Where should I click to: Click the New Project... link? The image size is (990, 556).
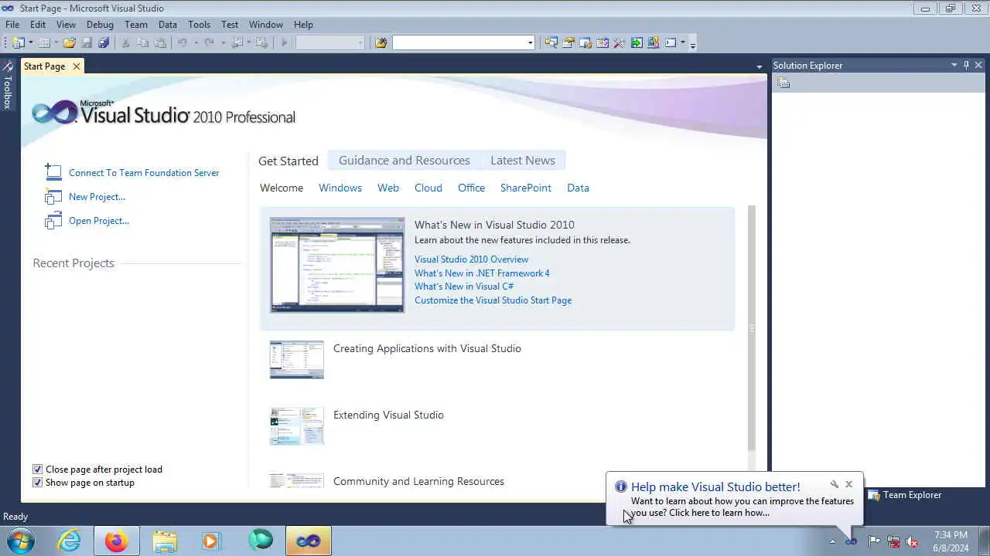click(x=97, y=197)
